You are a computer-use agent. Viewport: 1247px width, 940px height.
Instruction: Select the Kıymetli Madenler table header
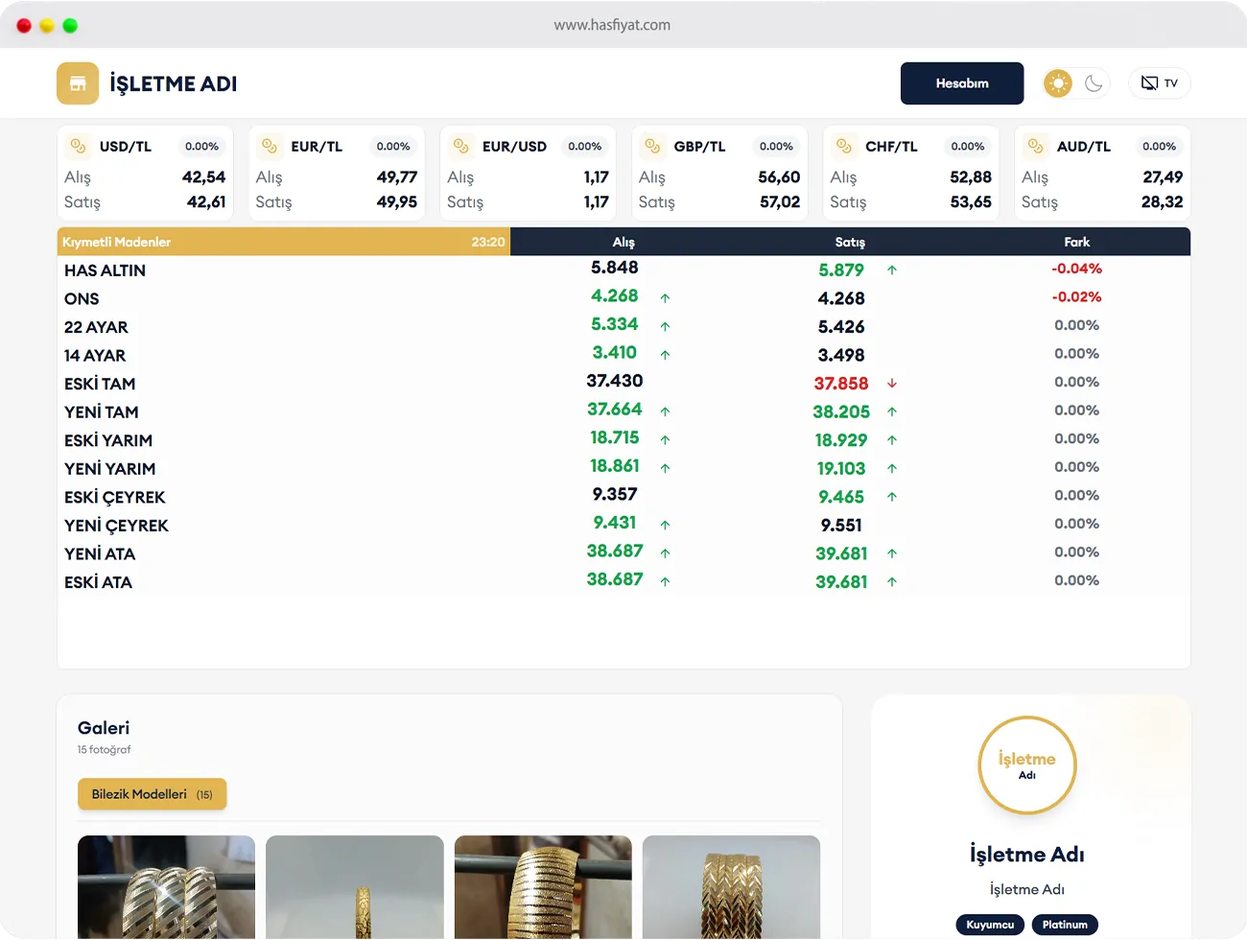pos(284,242)
